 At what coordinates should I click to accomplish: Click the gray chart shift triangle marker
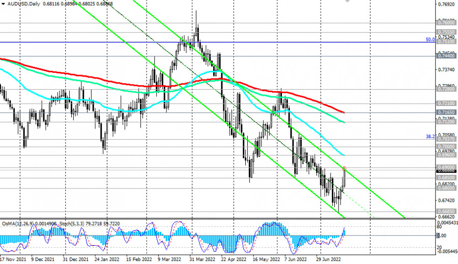[x=347, y=1]
